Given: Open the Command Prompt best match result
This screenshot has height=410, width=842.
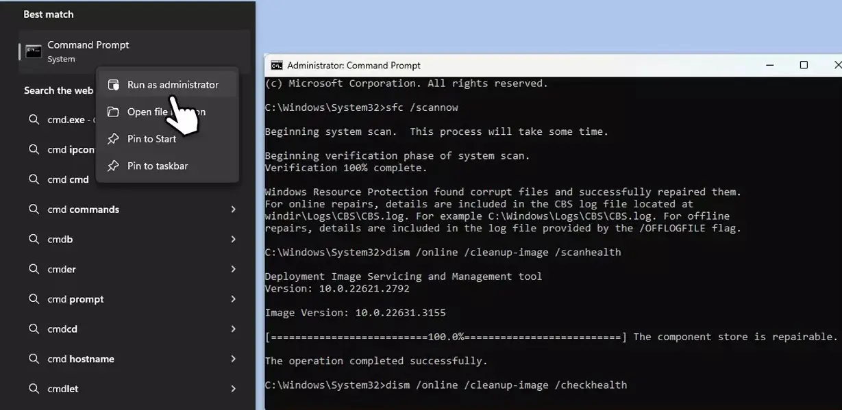Looking at the screenshot, I should 134,51.
